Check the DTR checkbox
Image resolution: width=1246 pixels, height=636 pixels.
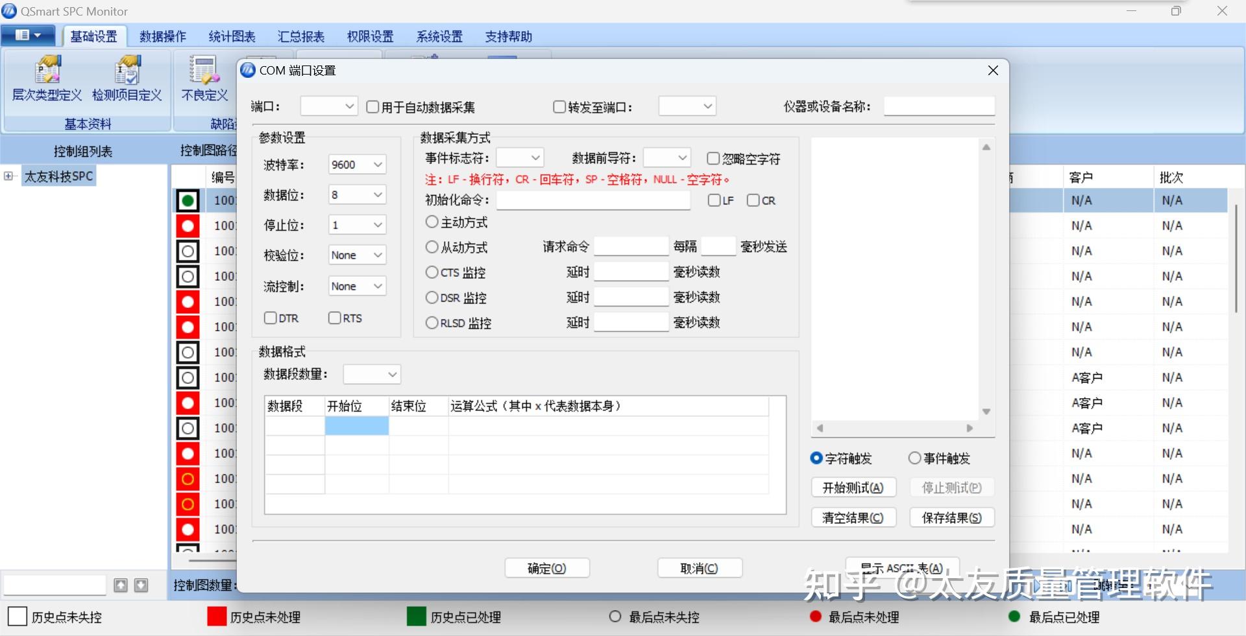271,318
